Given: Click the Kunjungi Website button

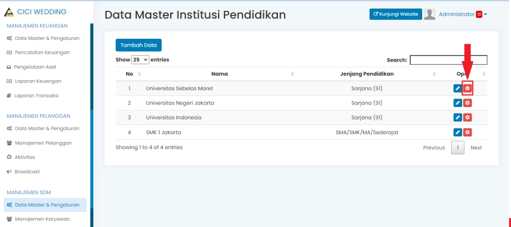Looking at the screenshot, I should (396, 14).
